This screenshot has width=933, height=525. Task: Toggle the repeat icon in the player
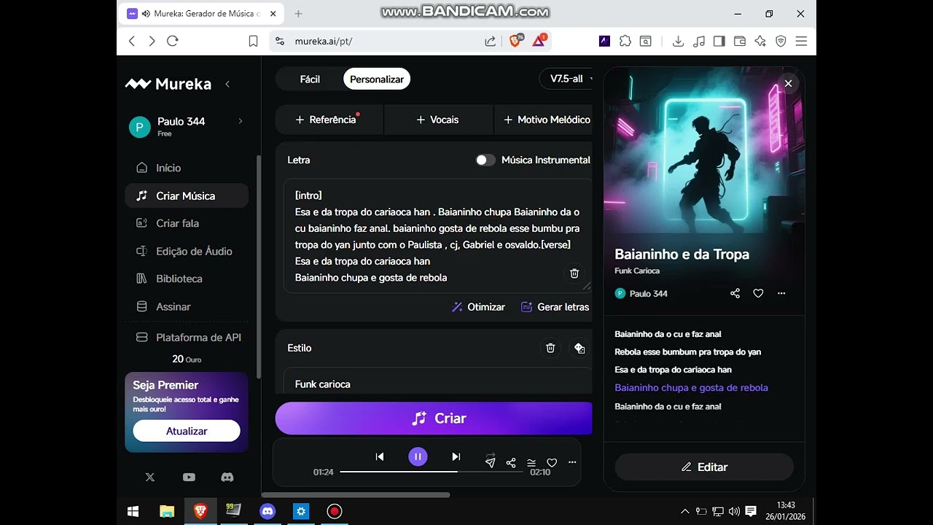pyautogui.click(x=491, y=456)
